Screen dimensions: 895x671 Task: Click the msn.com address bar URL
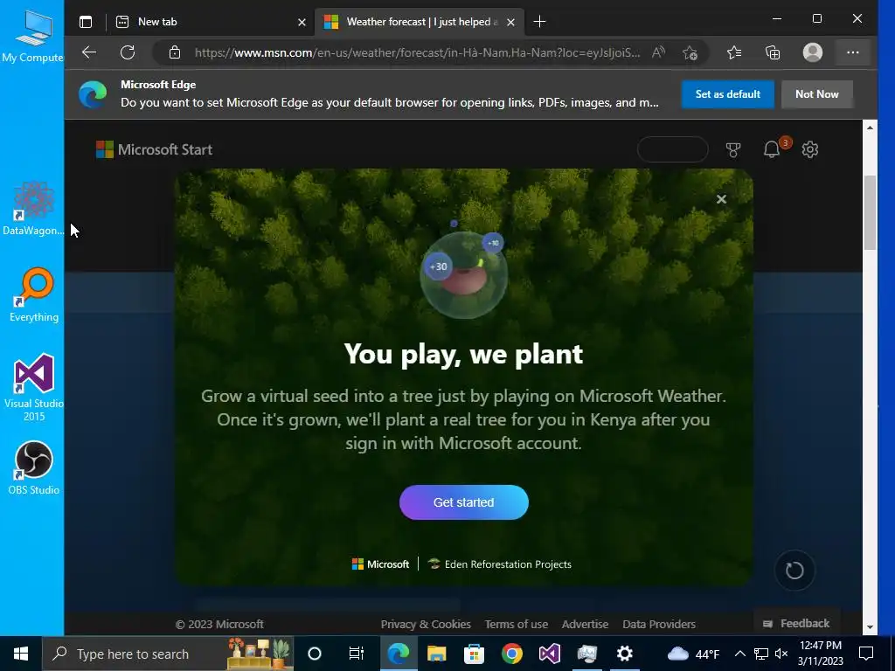(x=417, y=53)
